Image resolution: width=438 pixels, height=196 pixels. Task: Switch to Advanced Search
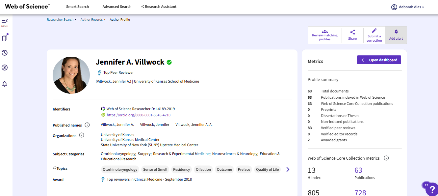117,6
